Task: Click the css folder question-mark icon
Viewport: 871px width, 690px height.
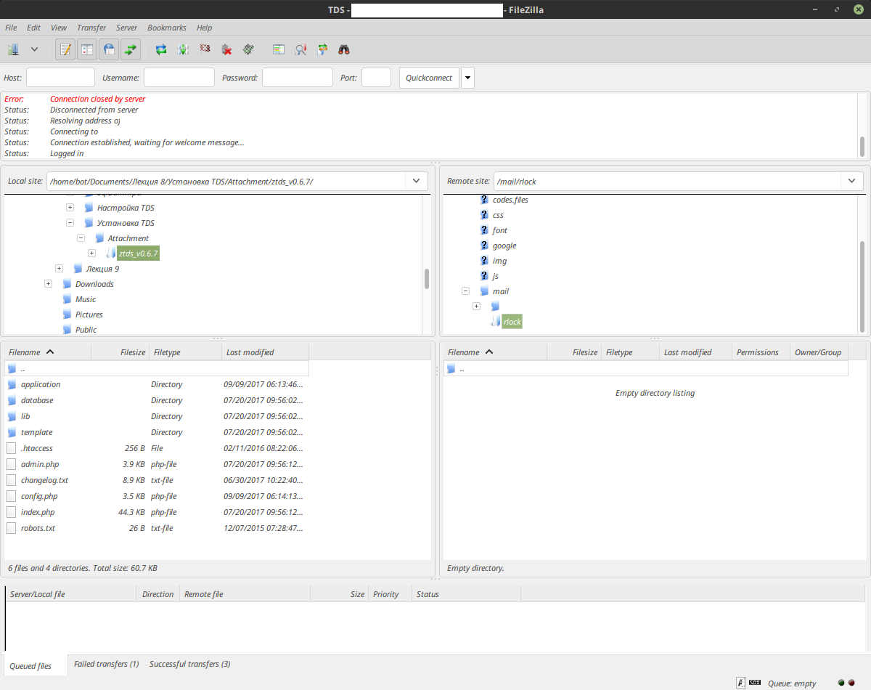Action: (x=484, y=215)
